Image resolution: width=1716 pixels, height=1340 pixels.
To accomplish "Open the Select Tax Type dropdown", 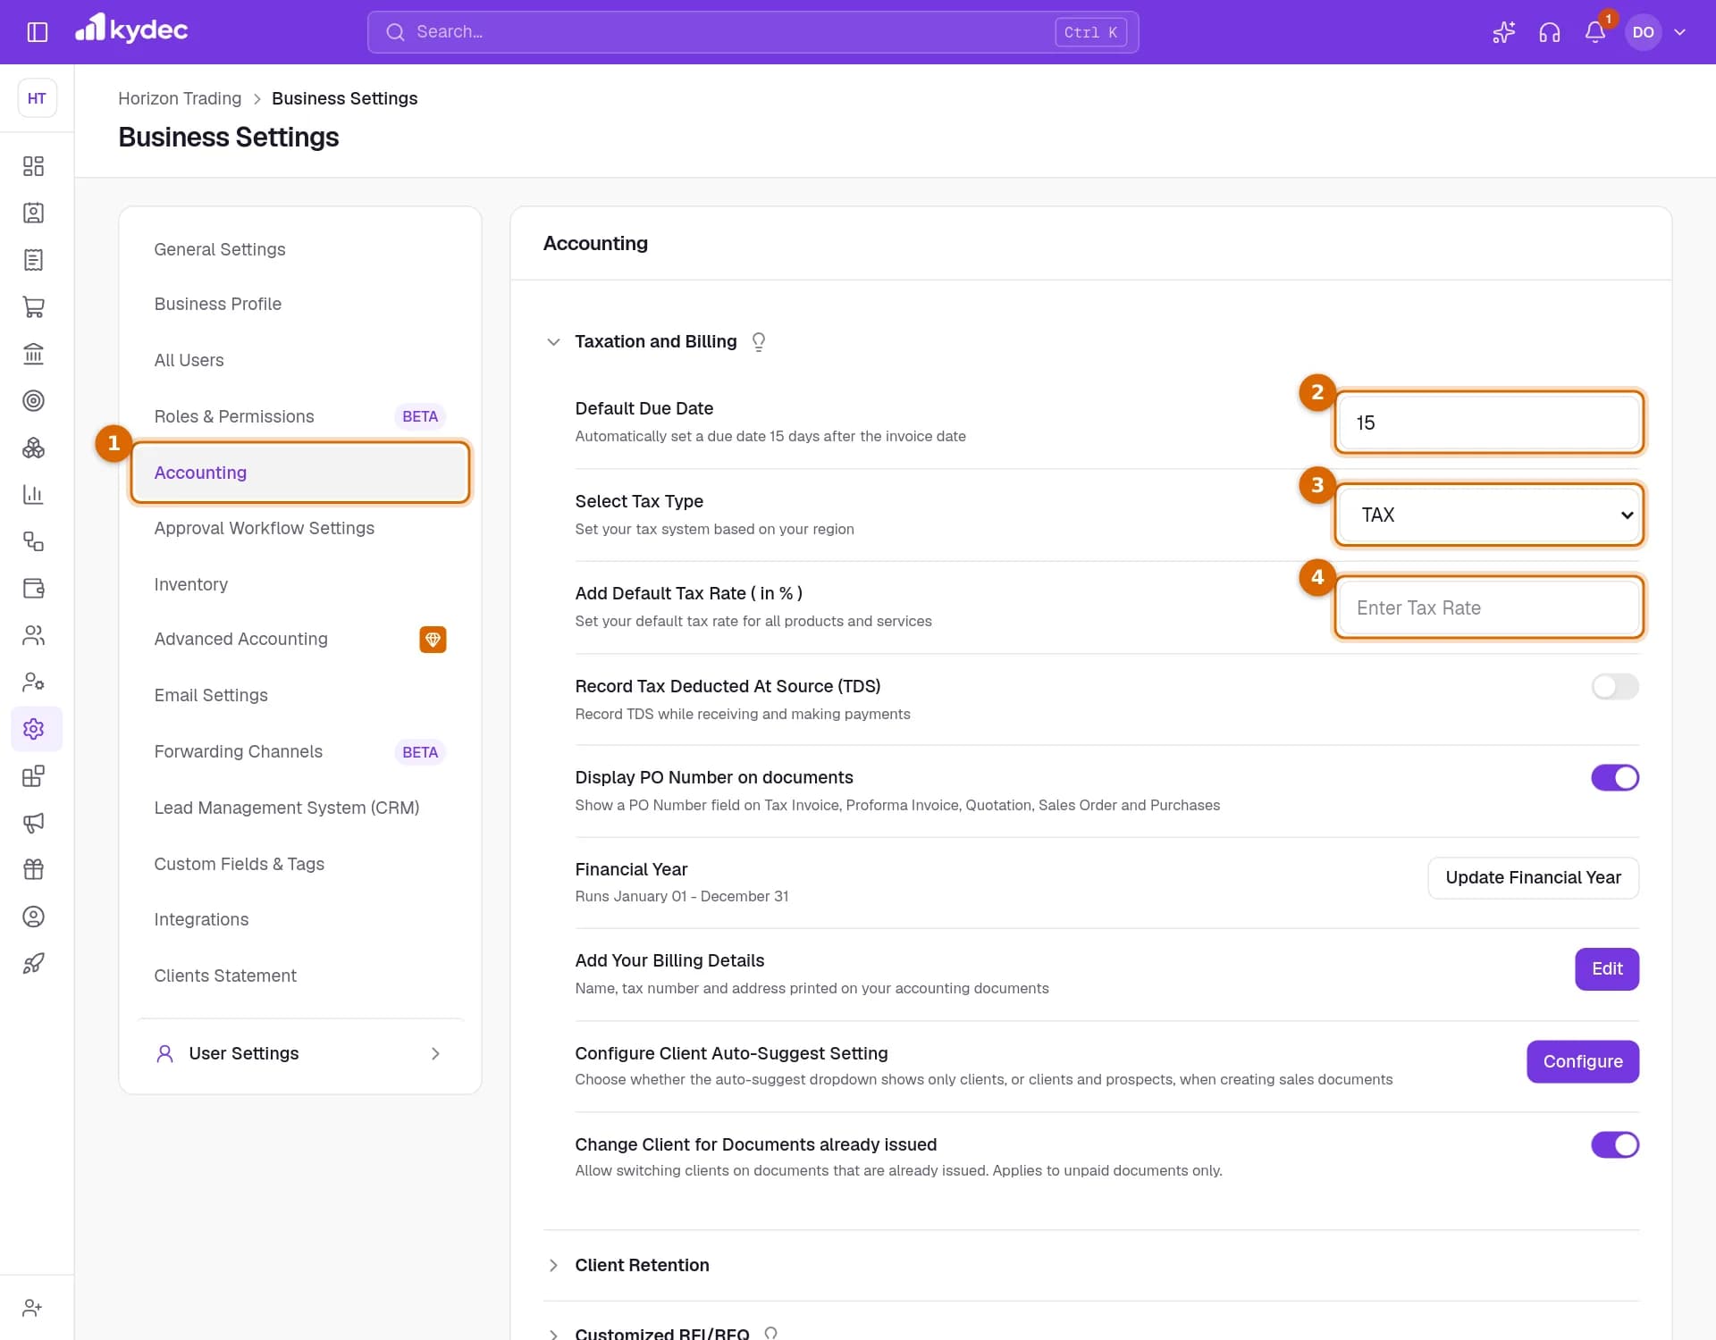I will point(1489,515).
